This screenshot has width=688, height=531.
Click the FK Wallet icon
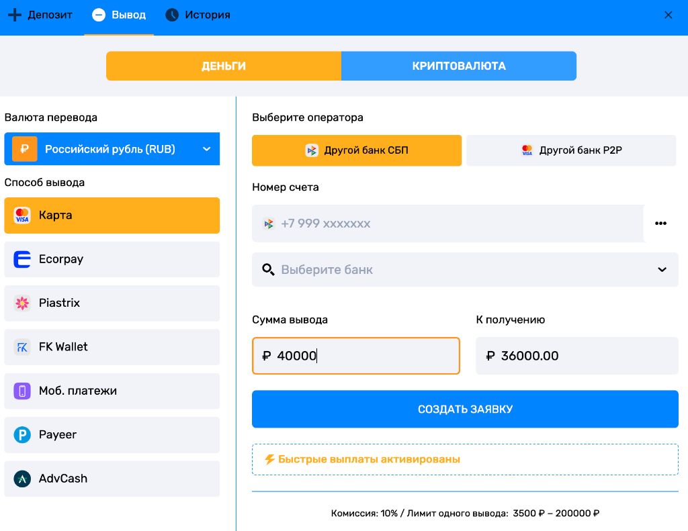tap(22, 347)
